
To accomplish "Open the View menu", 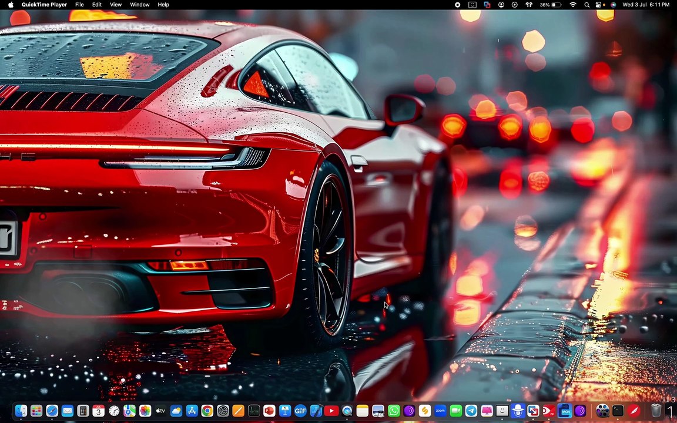I will [x=116, y=5].
